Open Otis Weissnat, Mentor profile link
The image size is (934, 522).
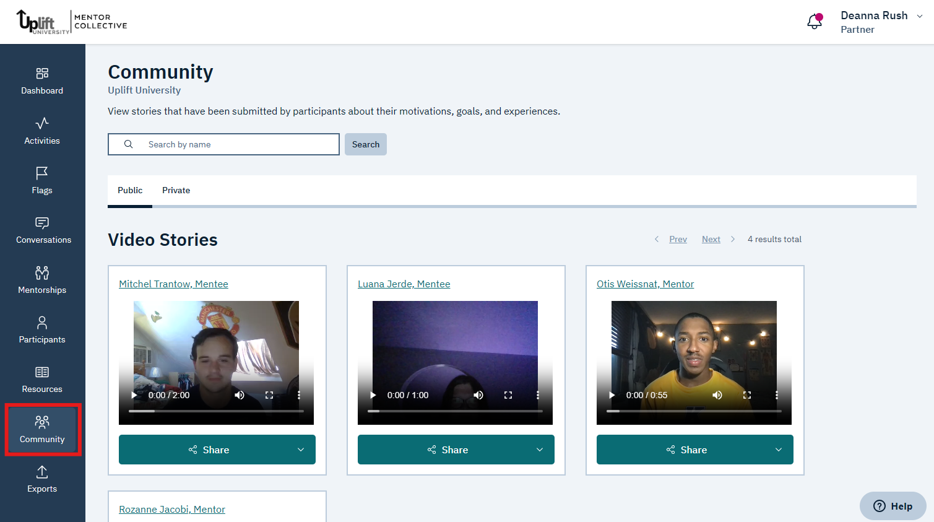[x=646, y=284]
